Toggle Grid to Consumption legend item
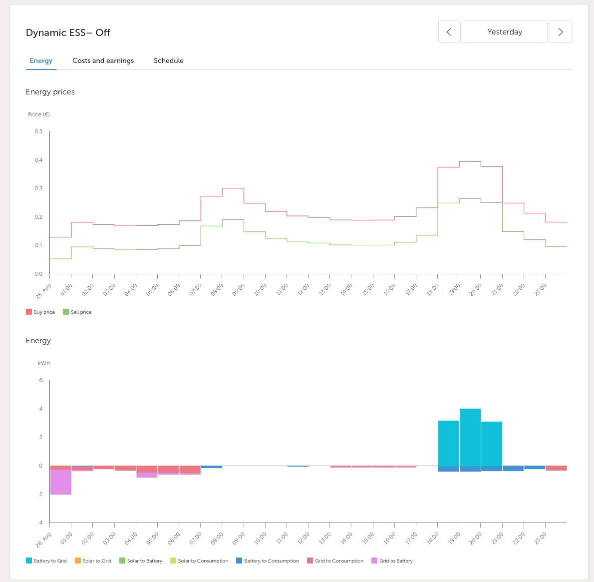Viewport: 594px width, 582px height. pyautogui.click(x=335, y=561)
